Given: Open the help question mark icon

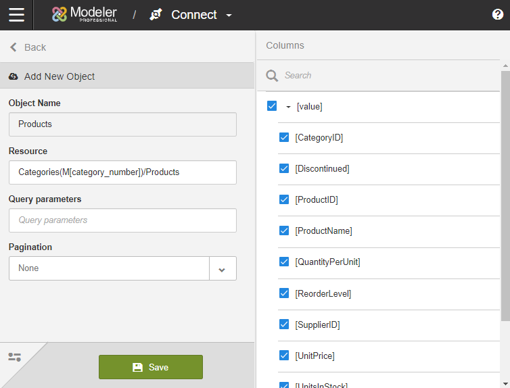Looking at the screenshot, I should click(x=498, y=15).
